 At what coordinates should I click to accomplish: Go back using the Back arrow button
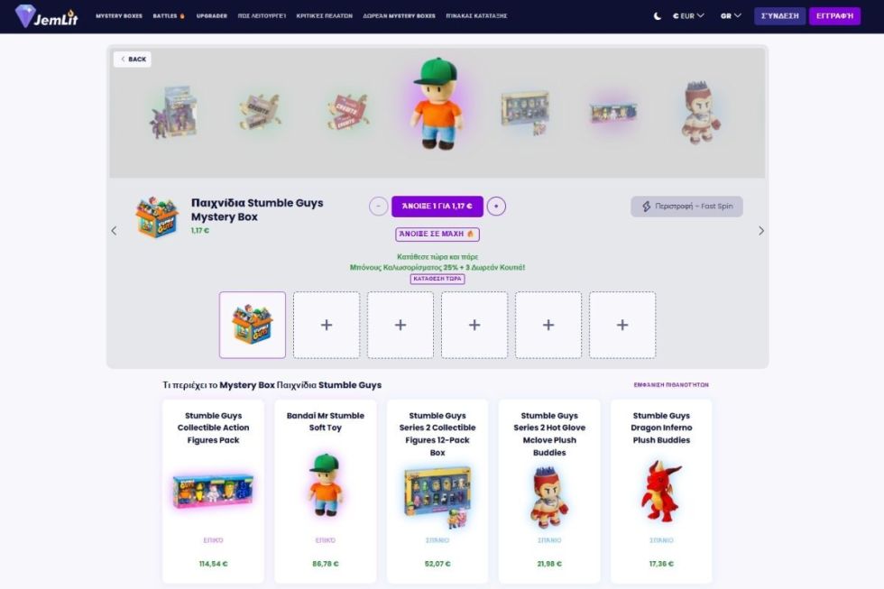click(133, 60)
